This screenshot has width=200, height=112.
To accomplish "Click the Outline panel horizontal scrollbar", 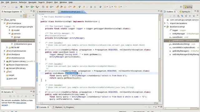I will click(x=181, y=109).
